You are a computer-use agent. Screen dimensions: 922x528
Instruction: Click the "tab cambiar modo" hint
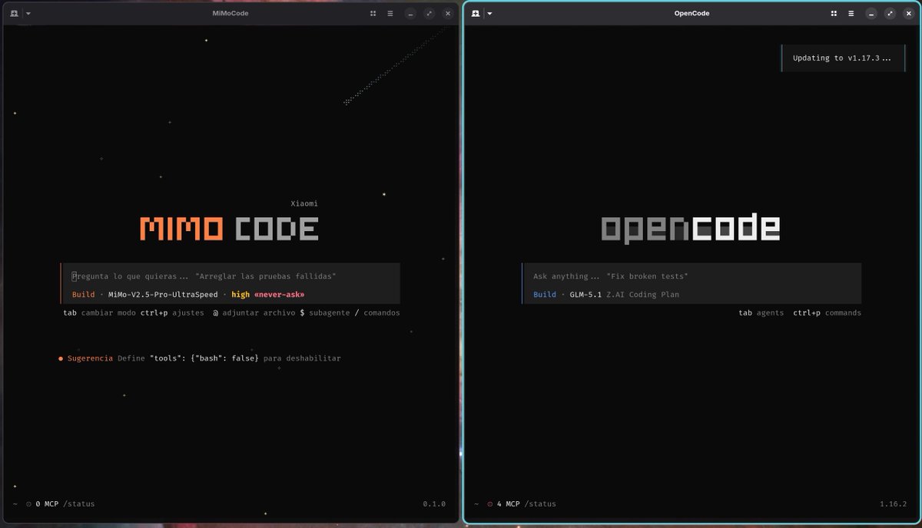tap(100, 313)
